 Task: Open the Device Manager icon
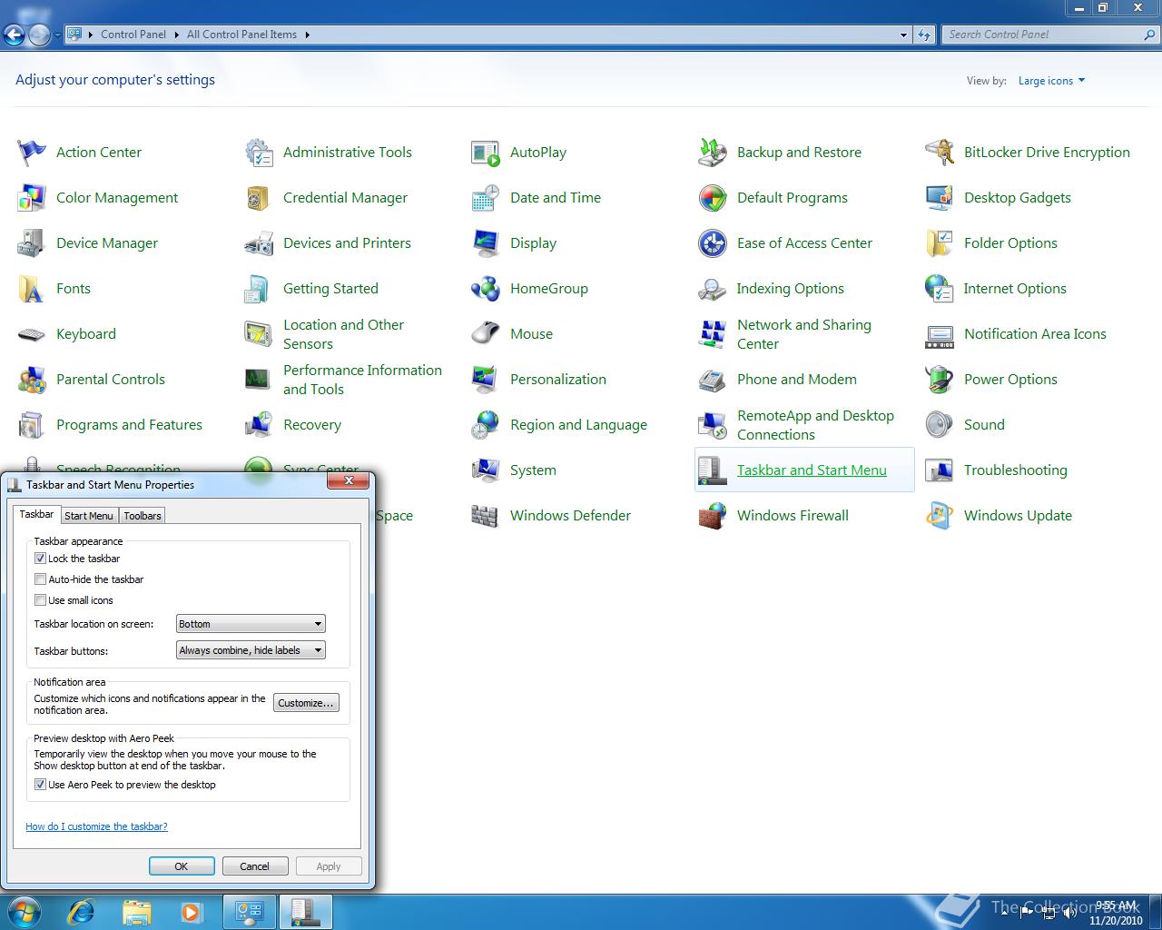pos(32,243)
